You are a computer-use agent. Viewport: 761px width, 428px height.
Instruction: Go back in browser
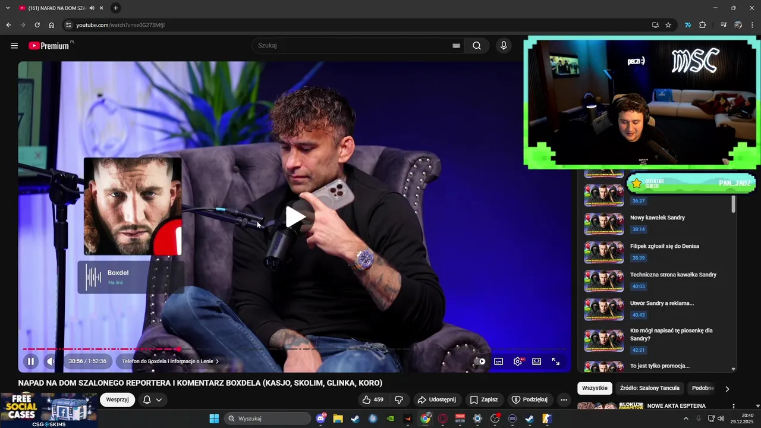click(x=8, y=25)
